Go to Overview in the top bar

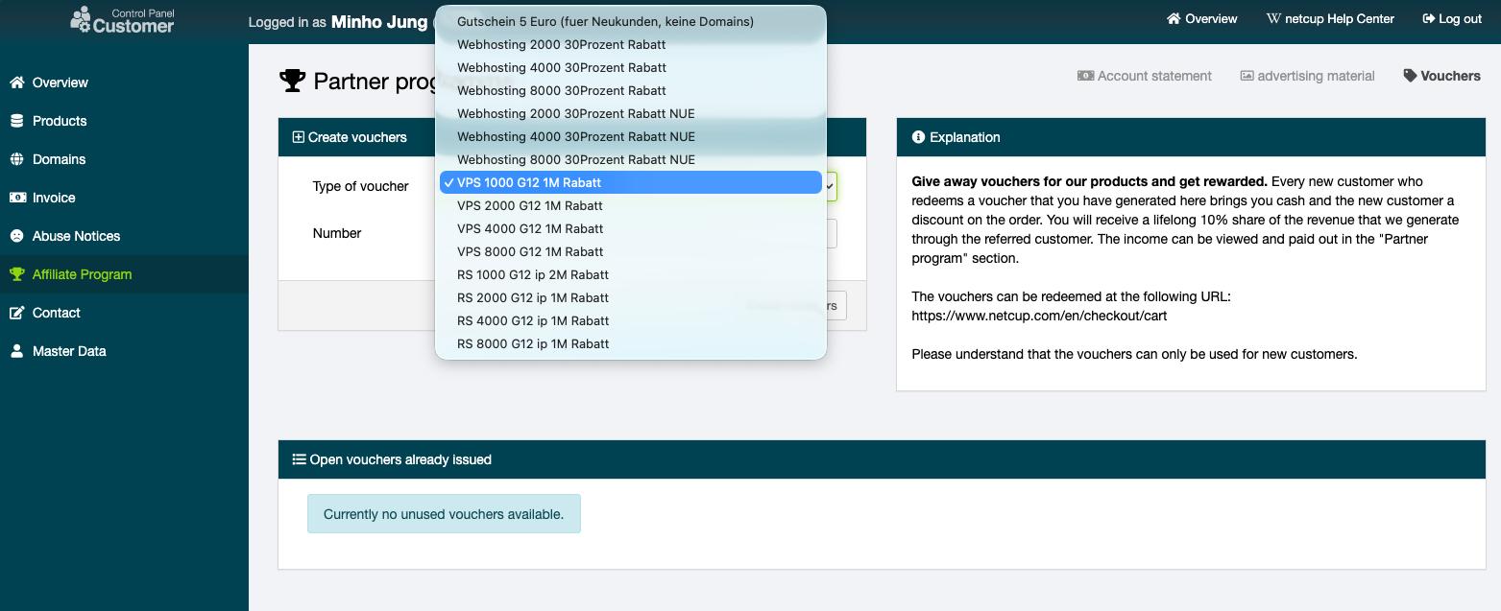(1201, 18)
